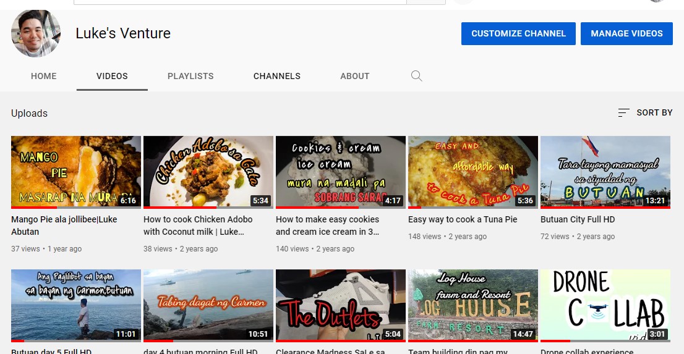This screenshot has width=684, height=354.
Task: Open the Drone Collab thumbnail
Action: click(605, 306)
